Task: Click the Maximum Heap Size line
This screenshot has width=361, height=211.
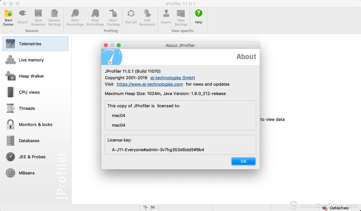Action: click(x=165, y=94)
